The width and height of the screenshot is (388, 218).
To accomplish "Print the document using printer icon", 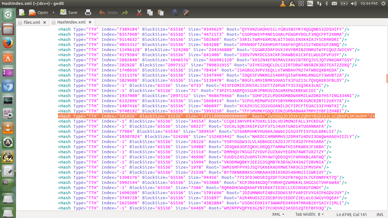I will [x=88, y=12].
